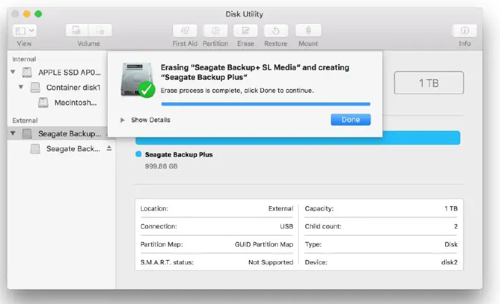Click the Restore toolbar icon
This screenshot has height=304, width=500.
[276, 31]
